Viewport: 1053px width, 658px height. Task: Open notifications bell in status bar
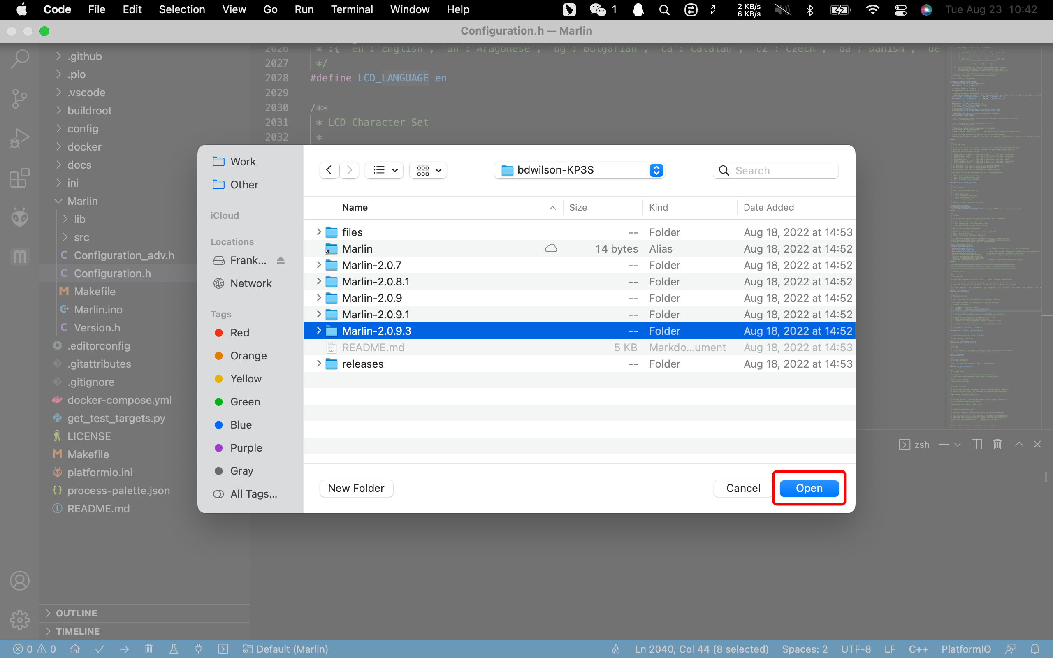coord(1035,649)
